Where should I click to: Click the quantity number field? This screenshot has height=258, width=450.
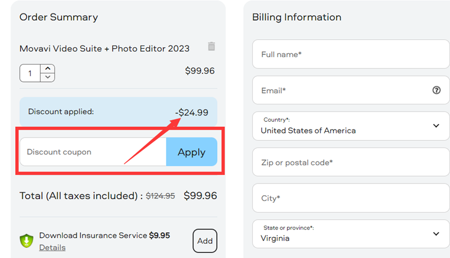[x=30, y=73]
